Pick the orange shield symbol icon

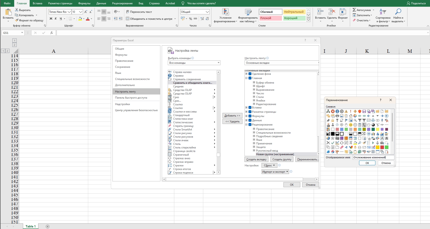coord(360,111)
